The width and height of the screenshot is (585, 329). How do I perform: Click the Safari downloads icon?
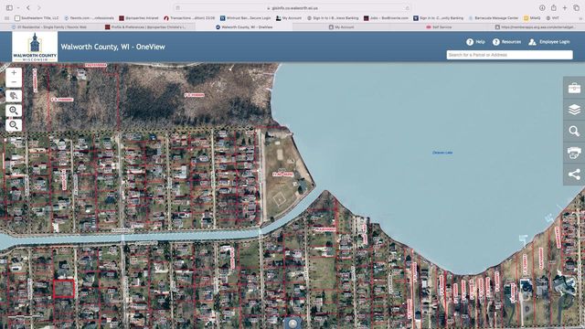point(542,8)
